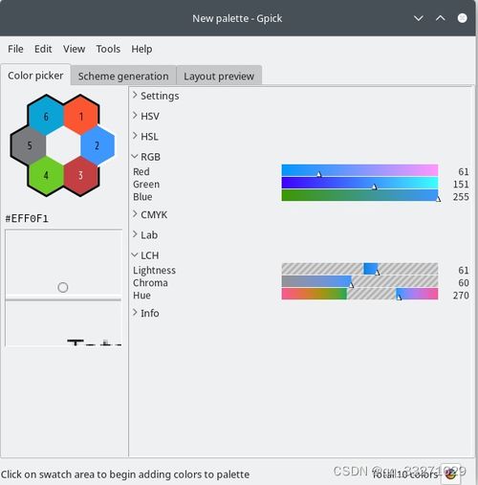The image size is (478, 485).
Task: Click the Red value 61
Action: click(464, 172)
